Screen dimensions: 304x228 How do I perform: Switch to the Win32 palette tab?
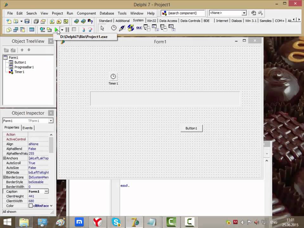151,21
